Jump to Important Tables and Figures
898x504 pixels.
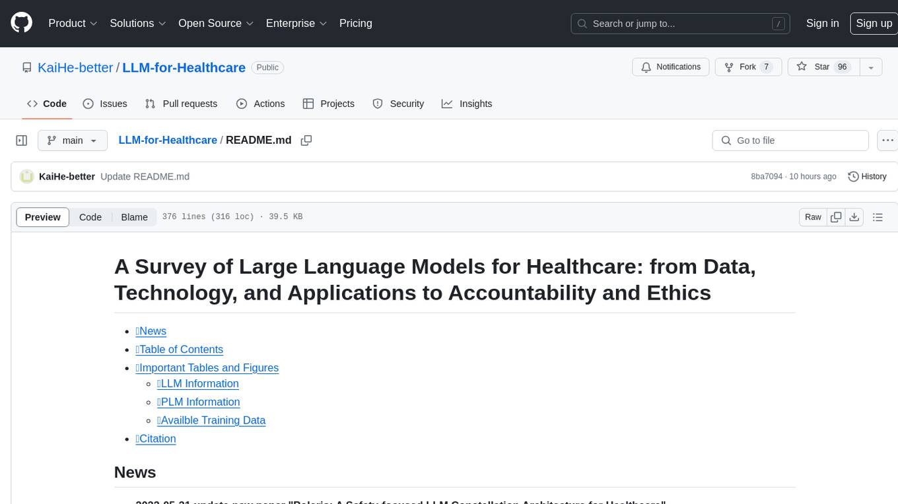click(207, 368)
